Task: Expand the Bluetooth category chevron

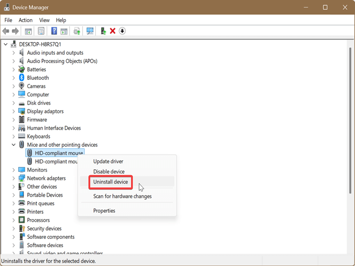Action: [14, 78]
